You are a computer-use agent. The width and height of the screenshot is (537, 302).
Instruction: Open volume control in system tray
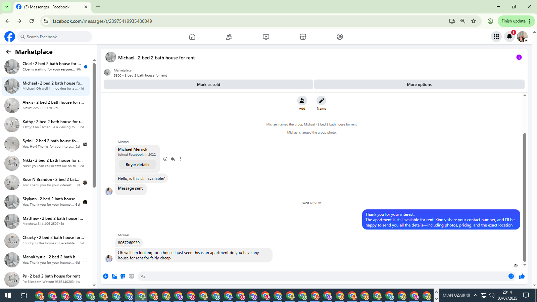(492, 295)
